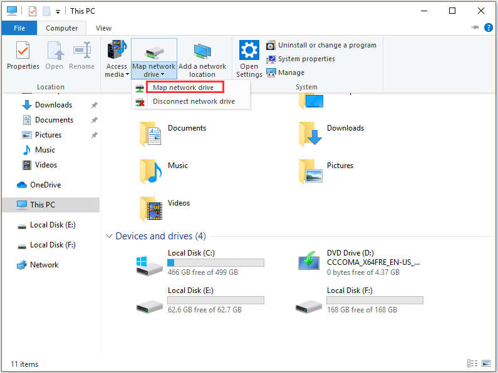Click the '168 GB free of 168 GB' text
This screenshot has height=373, width=498.
tap(362, 310)
